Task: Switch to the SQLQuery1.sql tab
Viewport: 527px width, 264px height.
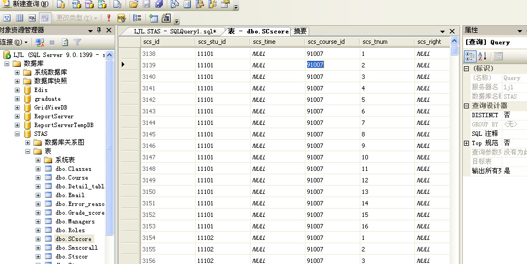Action: [175, 31]
